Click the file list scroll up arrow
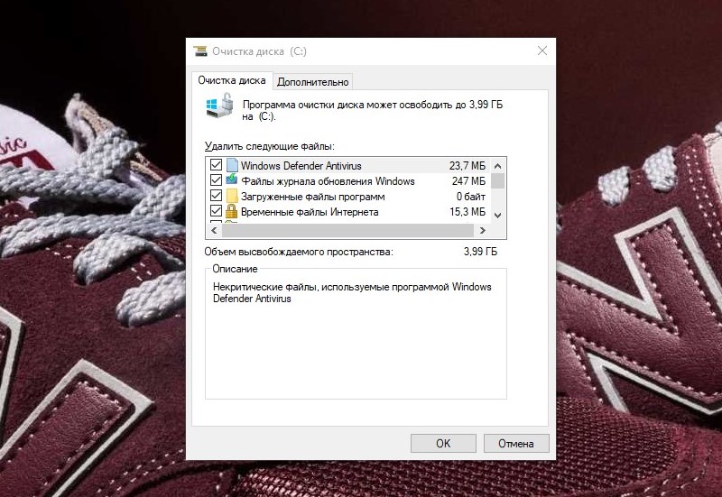 point(498,164)
